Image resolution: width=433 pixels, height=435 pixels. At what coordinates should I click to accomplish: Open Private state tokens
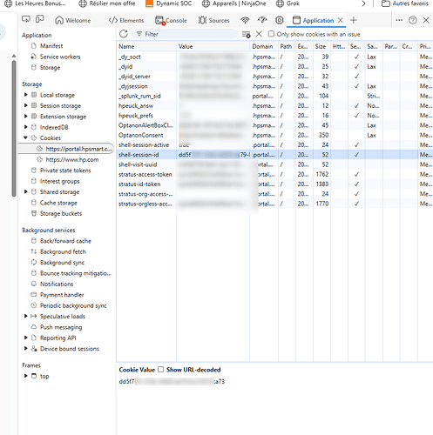pyautogui.click(x=65, y=171)
